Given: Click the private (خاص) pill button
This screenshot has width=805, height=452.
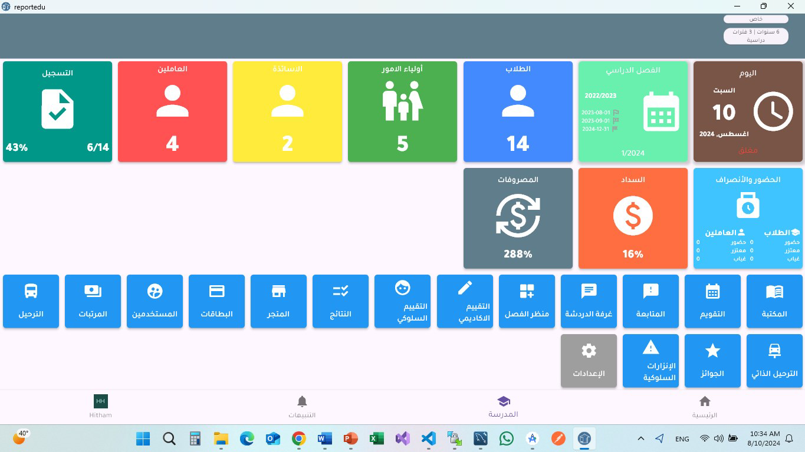Looking at the screenshot, I should (756, 19).
